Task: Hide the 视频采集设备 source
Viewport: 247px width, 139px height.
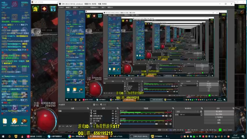Action: [x=113, y=116]
